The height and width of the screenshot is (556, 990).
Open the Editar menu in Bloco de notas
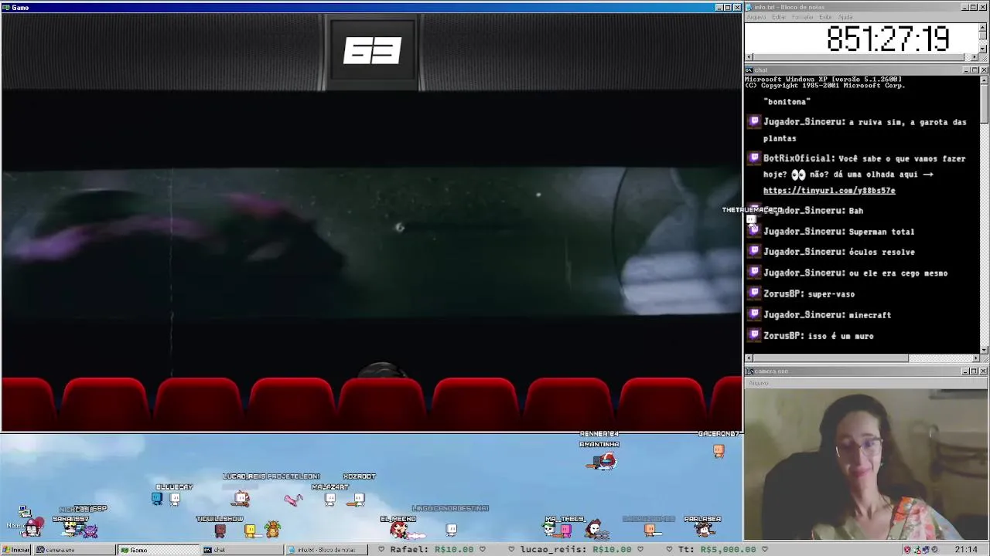(x=779, y=17)
